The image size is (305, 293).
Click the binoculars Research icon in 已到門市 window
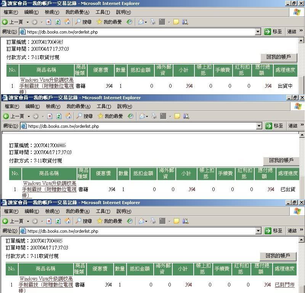(185, 221)
